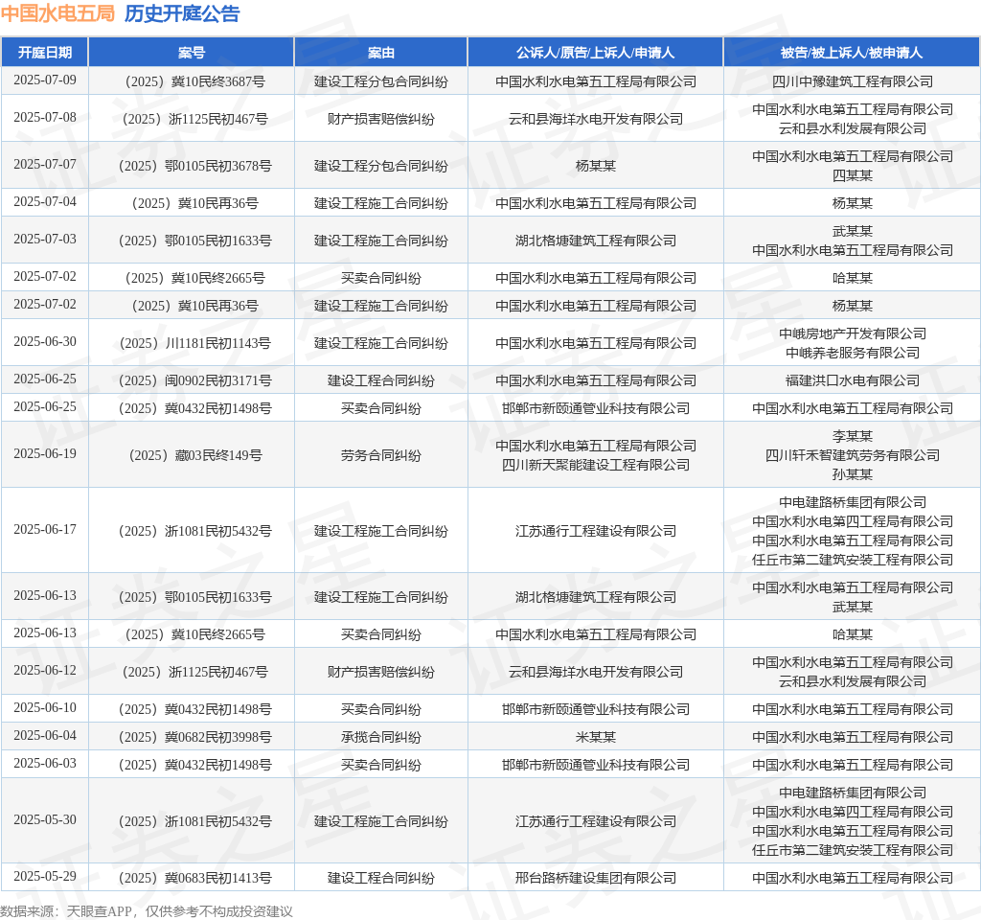
Task: Click 财产损害赔偿纠纷 in the 2025-07-08 row
Action: [380, 119]
